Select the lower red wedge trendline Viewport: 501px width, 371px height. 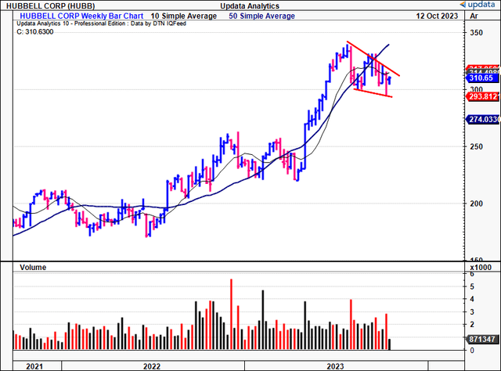click(x=372, y=91)
